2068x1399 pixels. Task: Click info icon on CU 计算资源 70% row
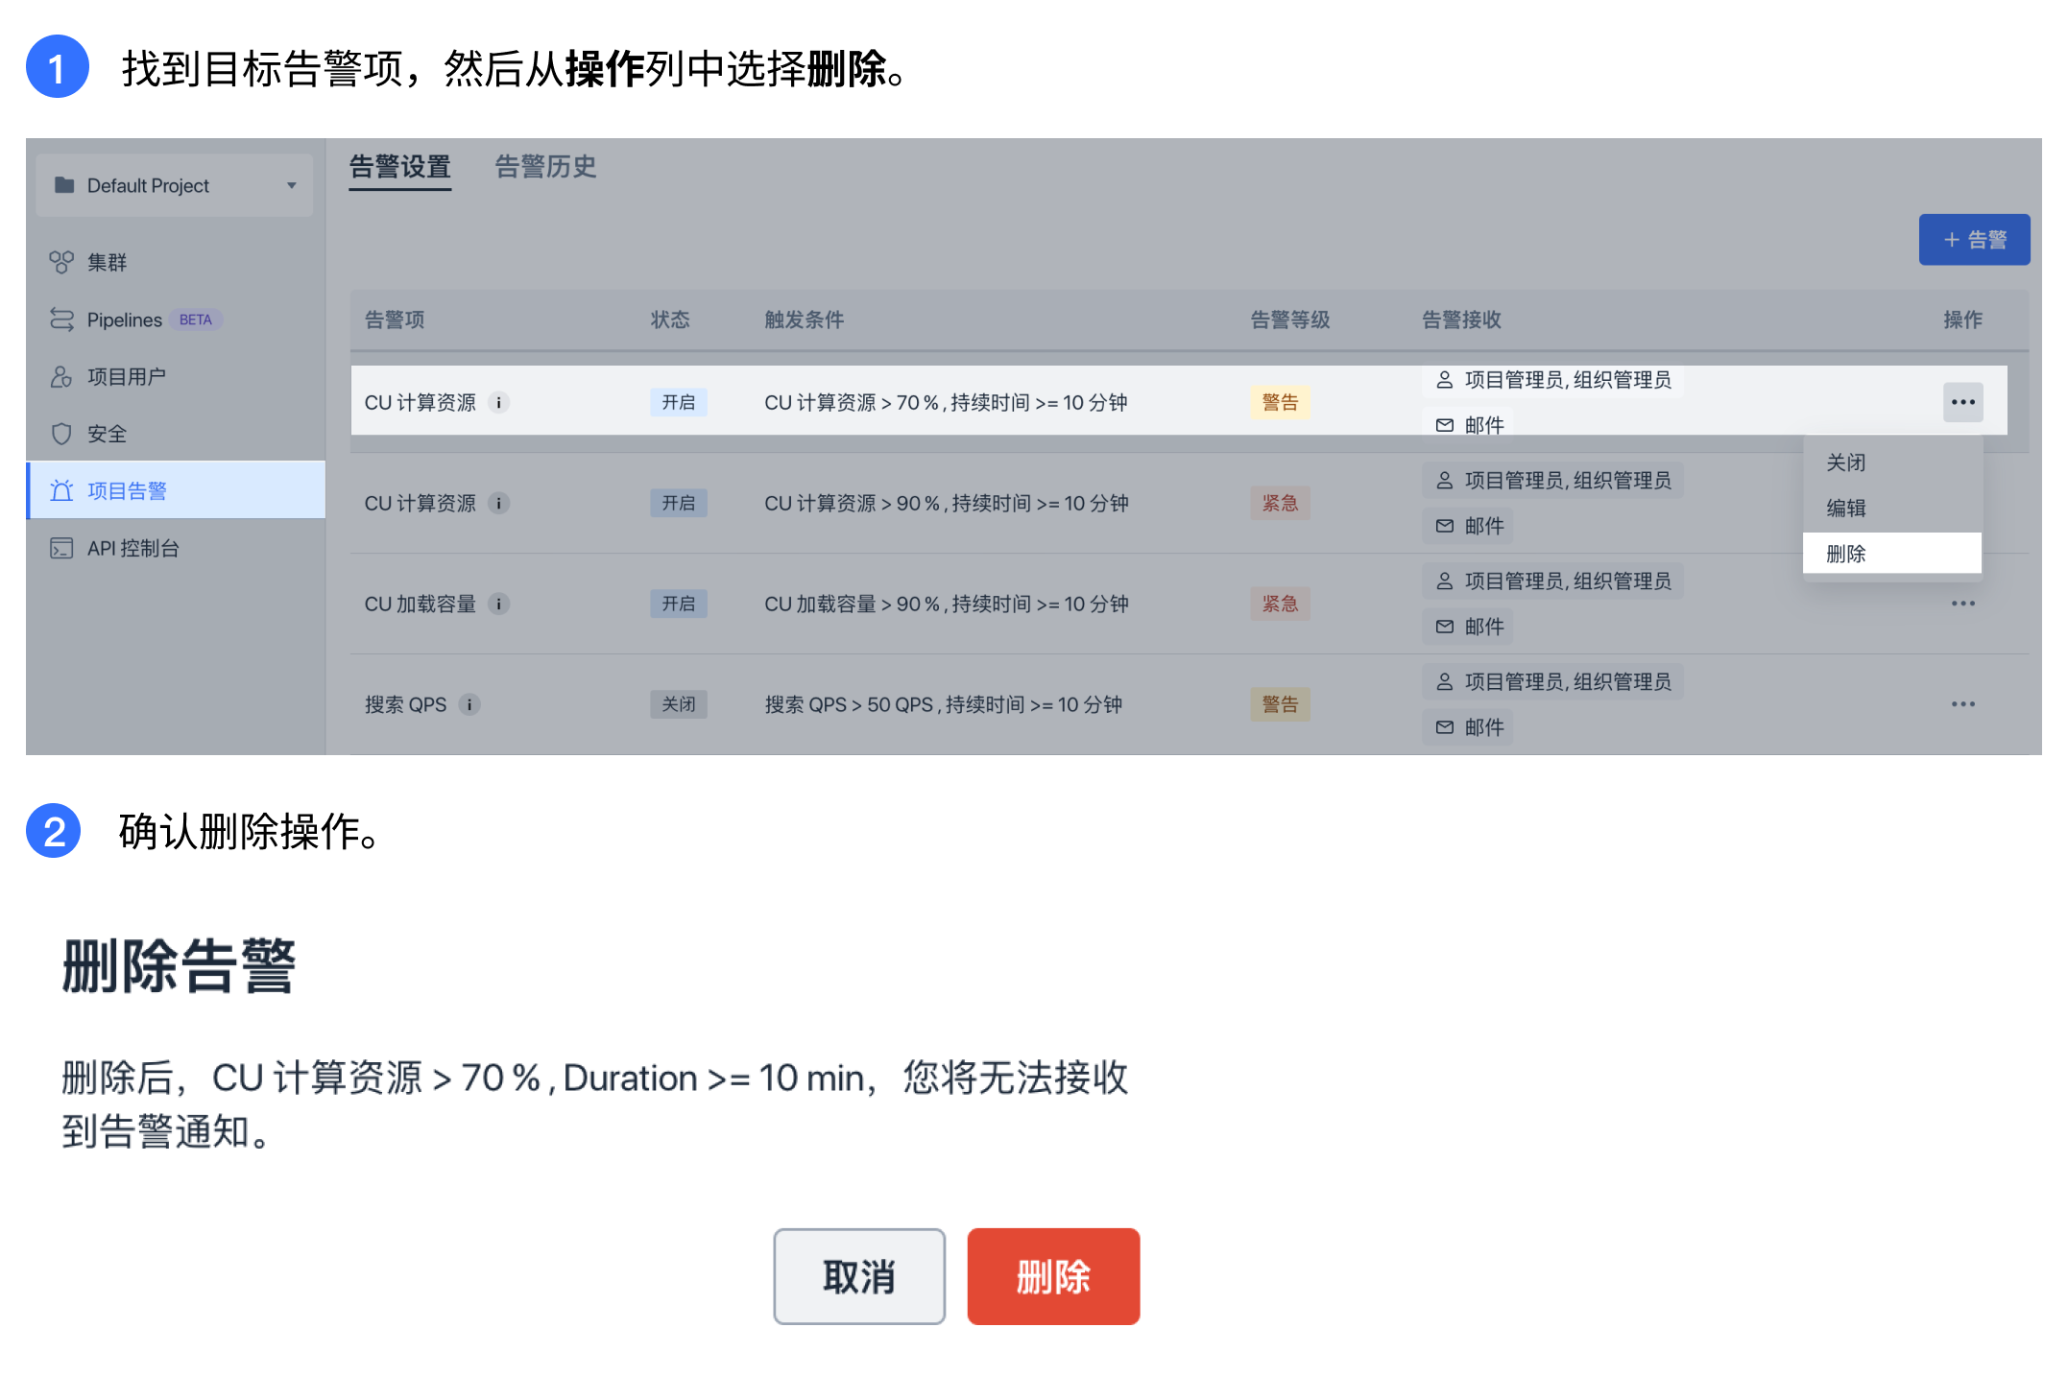498,402
